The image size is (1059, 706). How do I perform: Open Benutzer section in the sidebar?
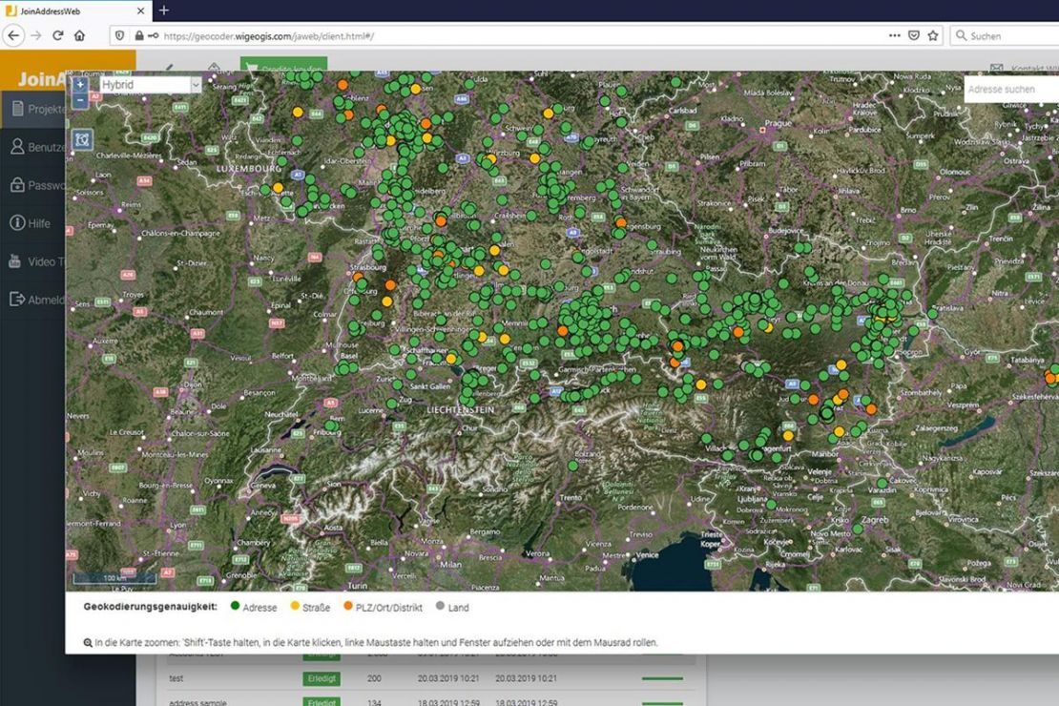pos(33,147)
